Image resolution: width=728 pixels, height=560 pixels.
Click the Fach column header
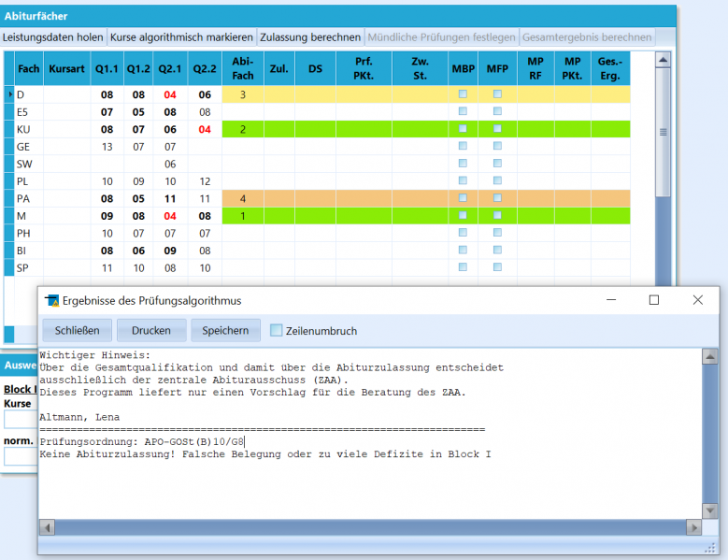[29, 69]
